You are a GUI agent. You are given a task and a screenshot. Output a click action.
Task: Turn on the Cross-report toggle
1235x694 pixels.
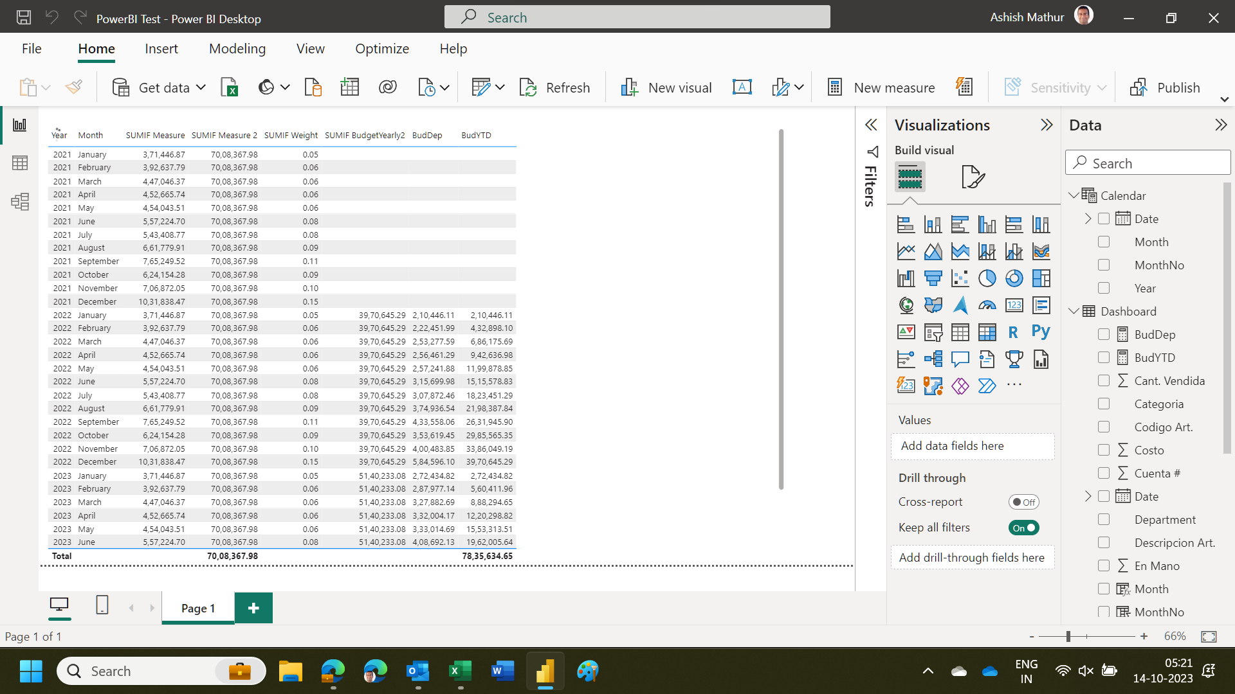pos(1024,502)
